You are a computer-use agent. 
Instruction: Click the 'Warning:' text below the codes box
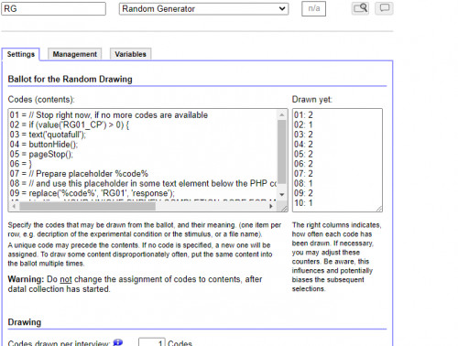coord(27,279)
